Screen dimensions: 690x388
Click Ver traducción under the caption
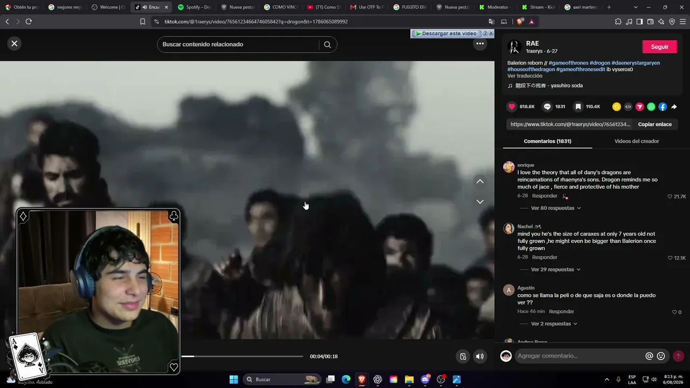[x=525, y=76]
